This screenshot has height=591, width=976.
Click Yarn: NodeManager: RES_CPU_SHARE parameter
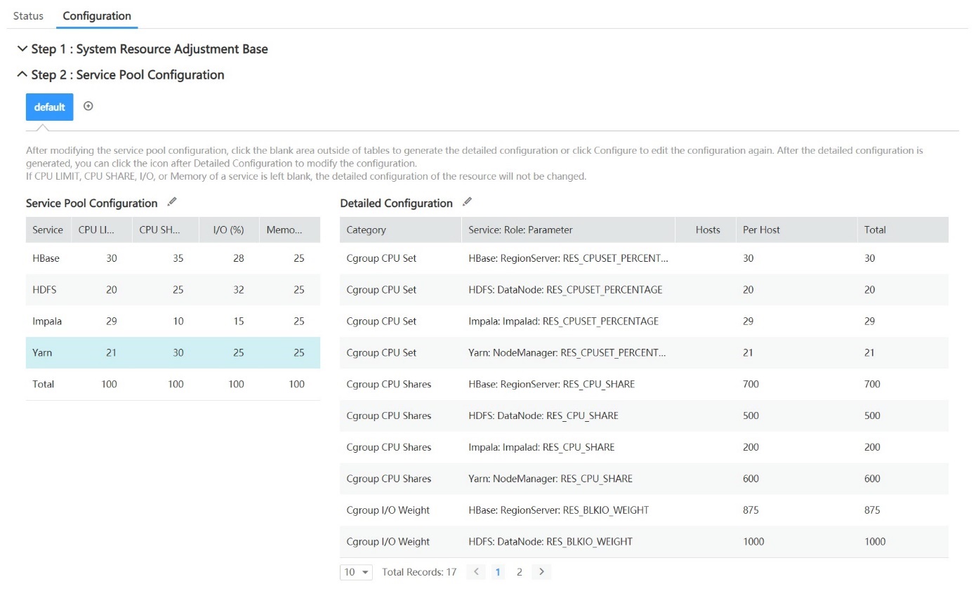point(550,479)
